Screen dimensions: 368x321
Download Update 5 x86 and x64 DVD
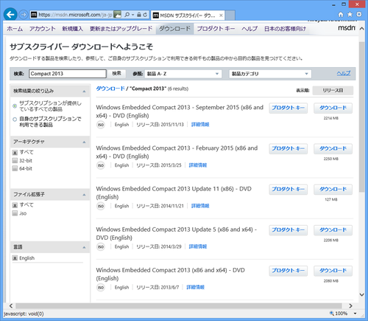click(x=333, y=230)
